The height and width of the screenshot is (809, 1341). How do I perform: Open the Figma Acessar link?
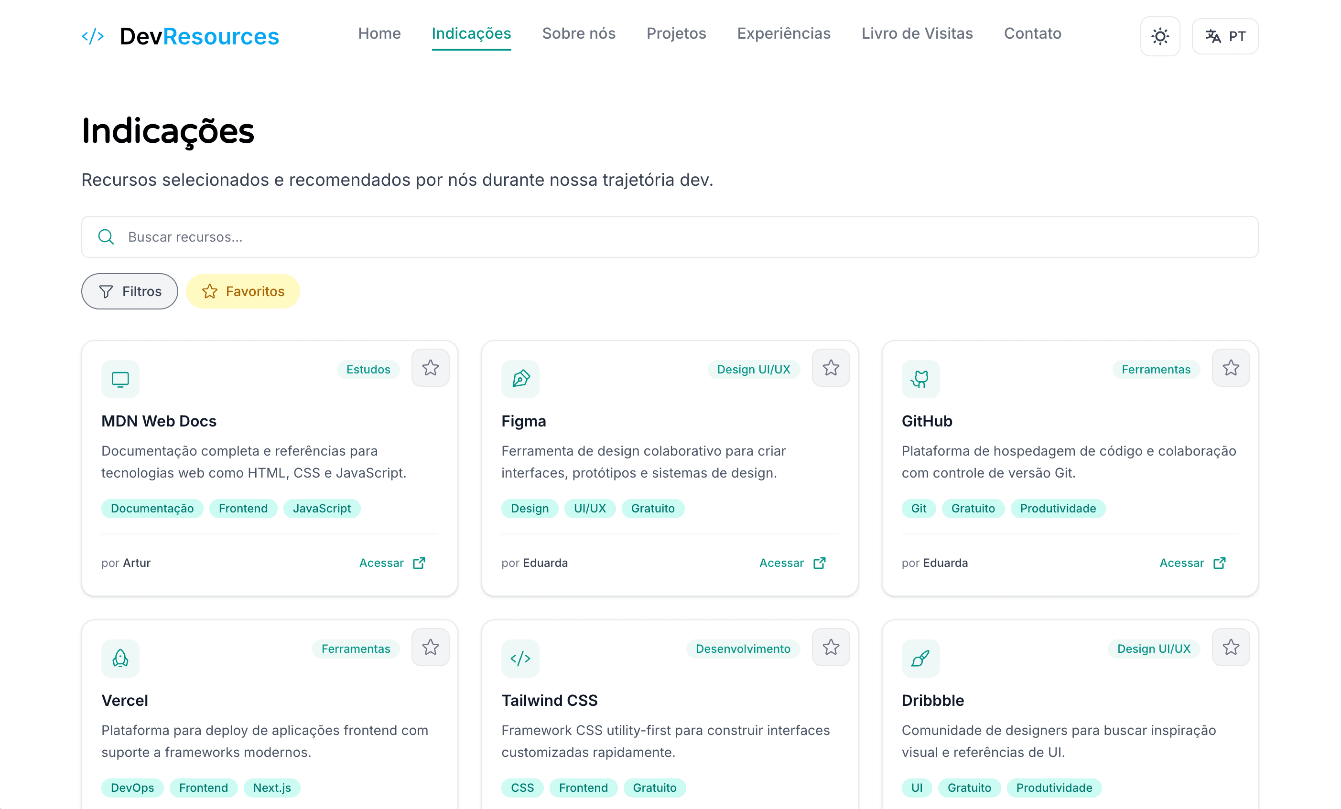coord(793,563)
